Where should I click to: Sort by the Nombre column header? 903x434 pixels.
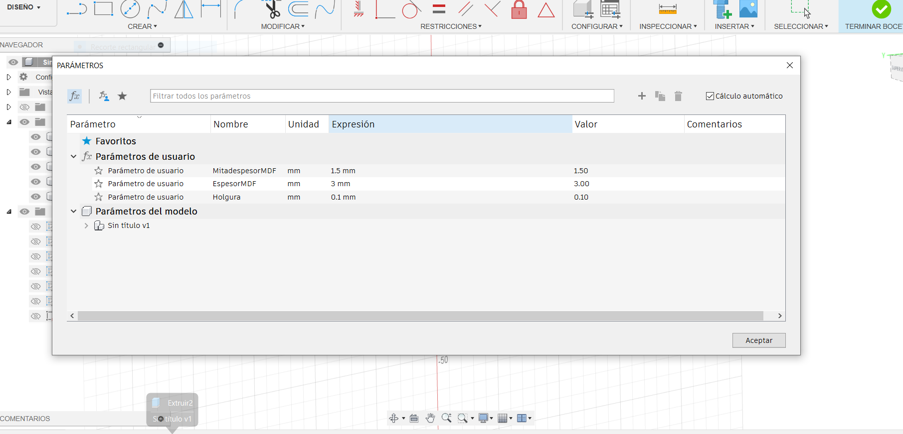point(248,124)
